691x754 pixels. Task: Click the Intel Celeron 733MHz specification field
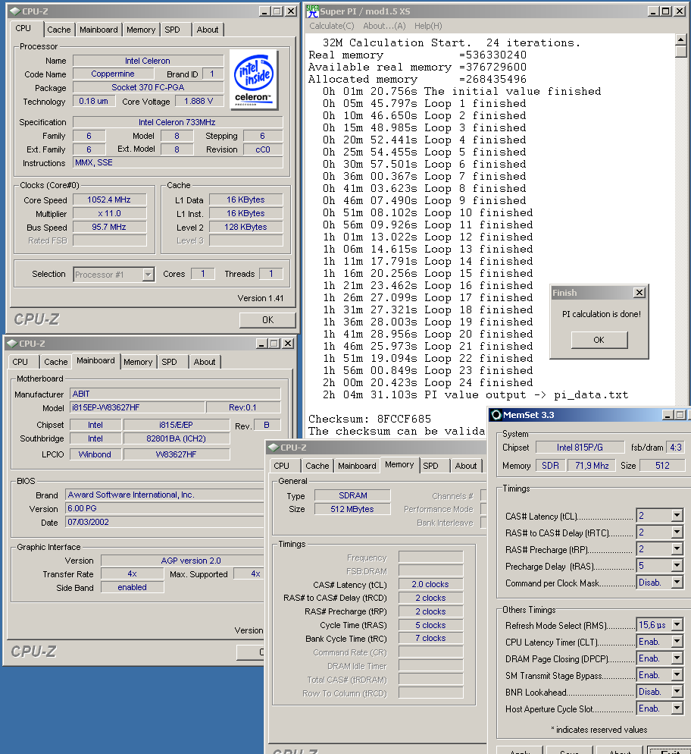tap(177, 122)
